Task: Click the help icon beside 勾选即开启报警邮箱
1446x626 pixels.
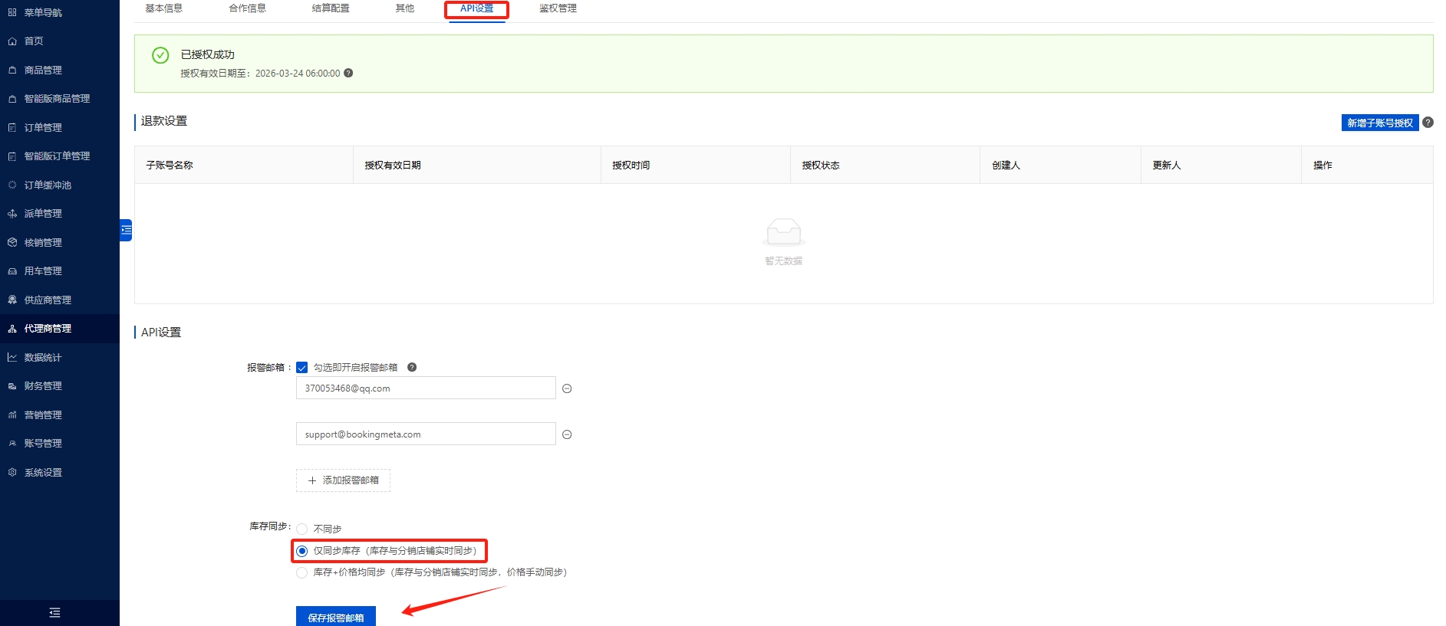Action: [x=412, y=367]
